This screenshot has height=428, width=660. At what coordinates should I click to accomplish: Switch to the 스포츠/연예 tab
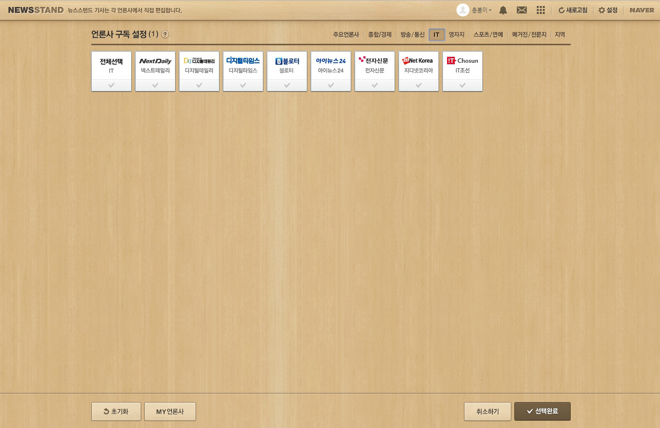[488, 35]
